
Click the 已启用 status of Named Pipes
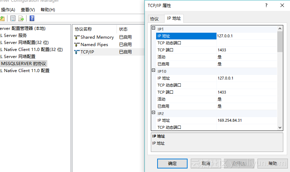click(125, 45)
